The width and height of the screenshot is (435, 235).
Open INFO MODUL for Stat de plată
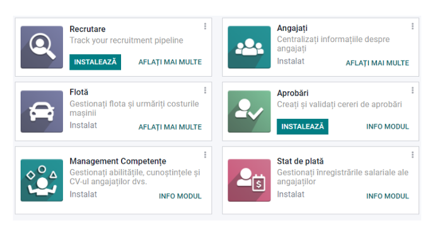[388, 196]
